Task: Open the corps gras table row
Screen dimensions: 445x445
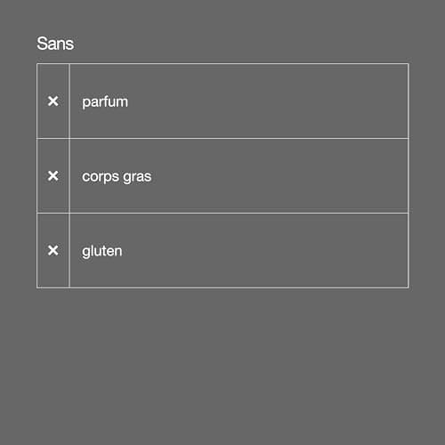Action: (x=222, y=176)
